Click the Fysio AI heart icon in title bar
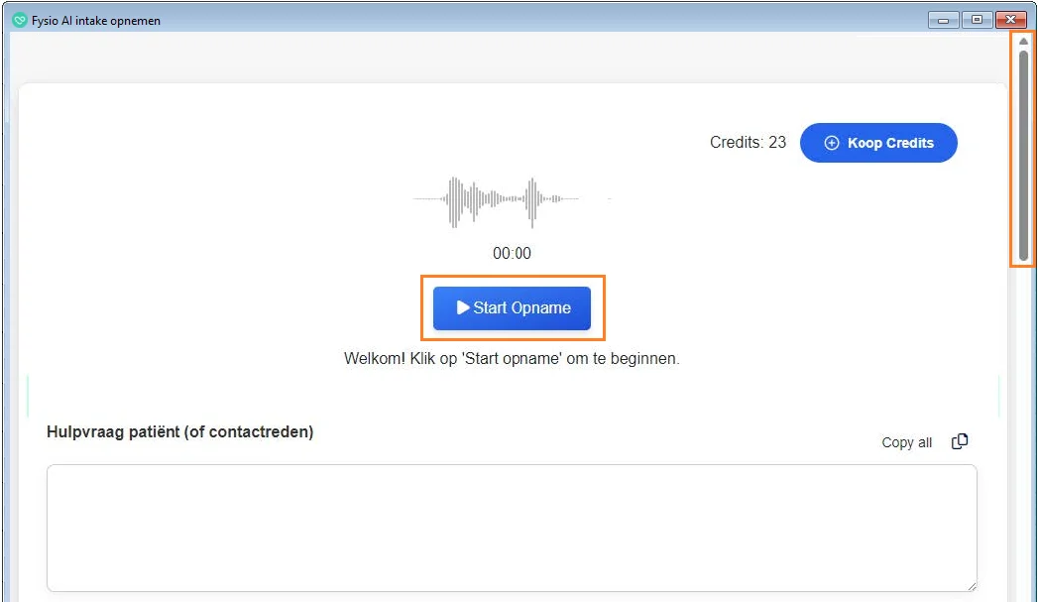 [19, 20]
